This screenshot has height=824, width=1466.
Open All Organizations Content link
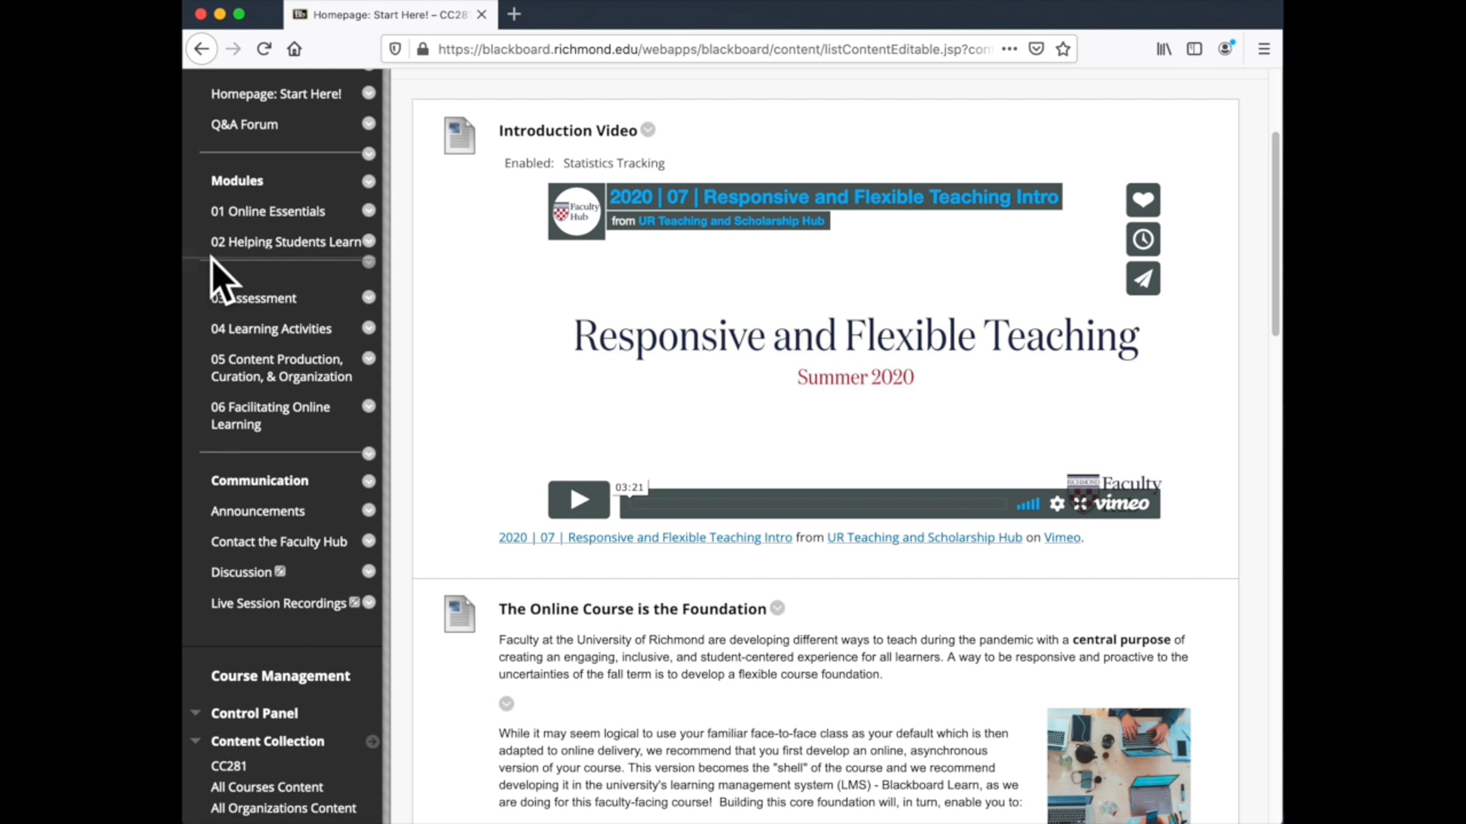click(283, 808)
